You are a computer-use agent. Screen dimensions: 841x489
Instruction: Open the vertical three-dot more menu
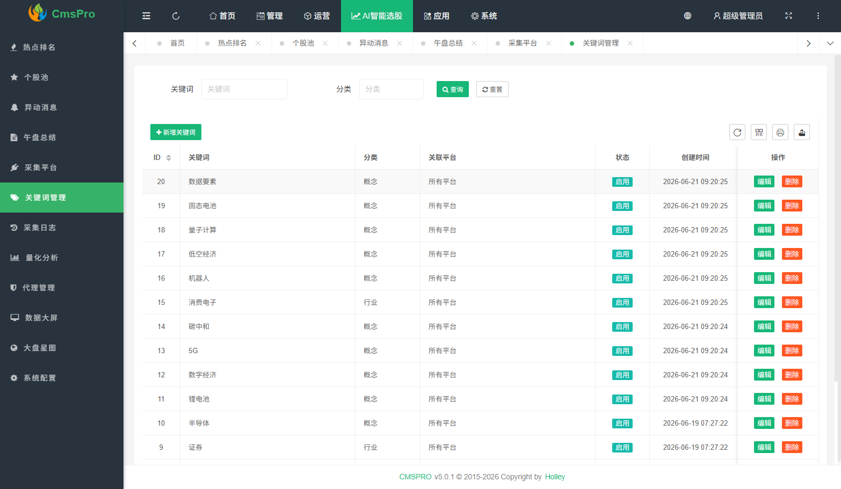point(818,16)
